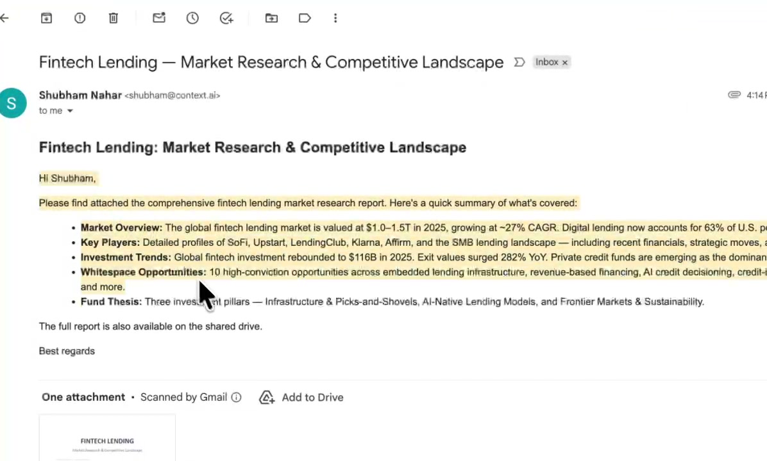Click the email subject heading text

tap(271, 62)
